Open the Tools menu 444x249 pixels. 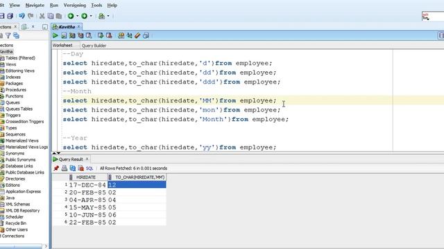point(96,5)
